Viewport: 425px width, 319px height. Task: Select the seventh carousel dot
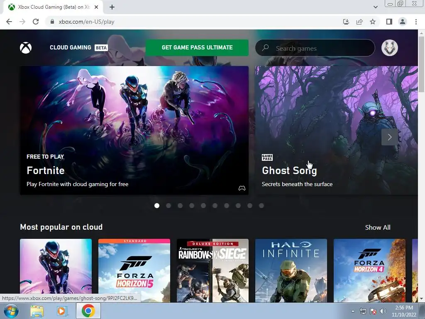[227, 206]
